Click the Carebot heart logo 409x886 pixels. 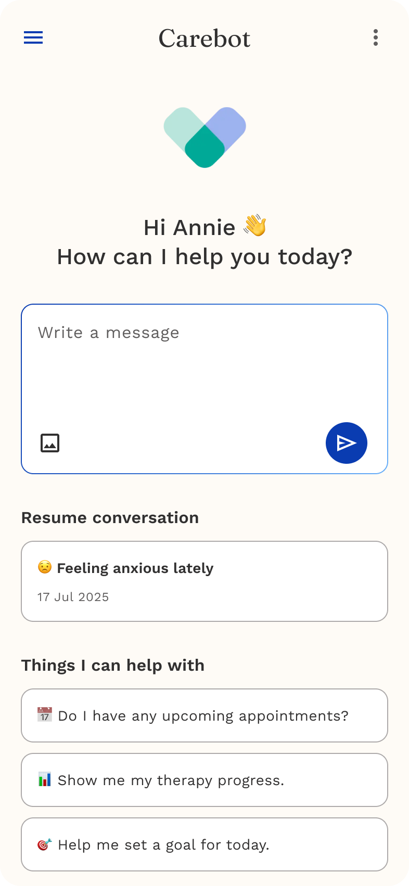pyautogui.click(x=204, y=137)
